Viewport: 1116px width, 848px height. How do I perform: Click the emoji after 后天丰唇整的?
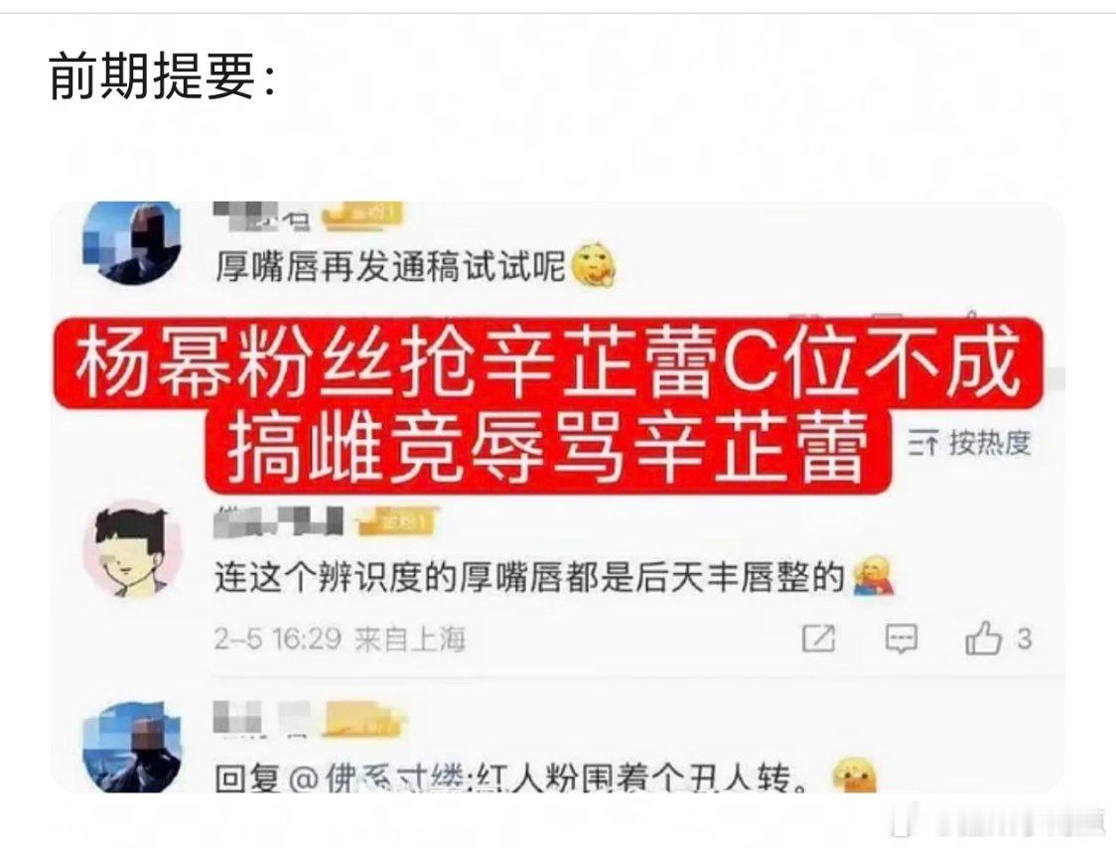pos(873,575)
